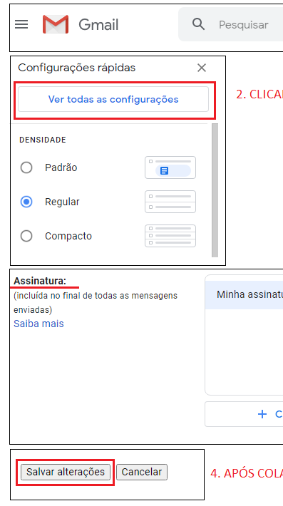Click the Compacto density preview thumbnail
The width and height of the screenshot is (283, 506).
point(170,236)
